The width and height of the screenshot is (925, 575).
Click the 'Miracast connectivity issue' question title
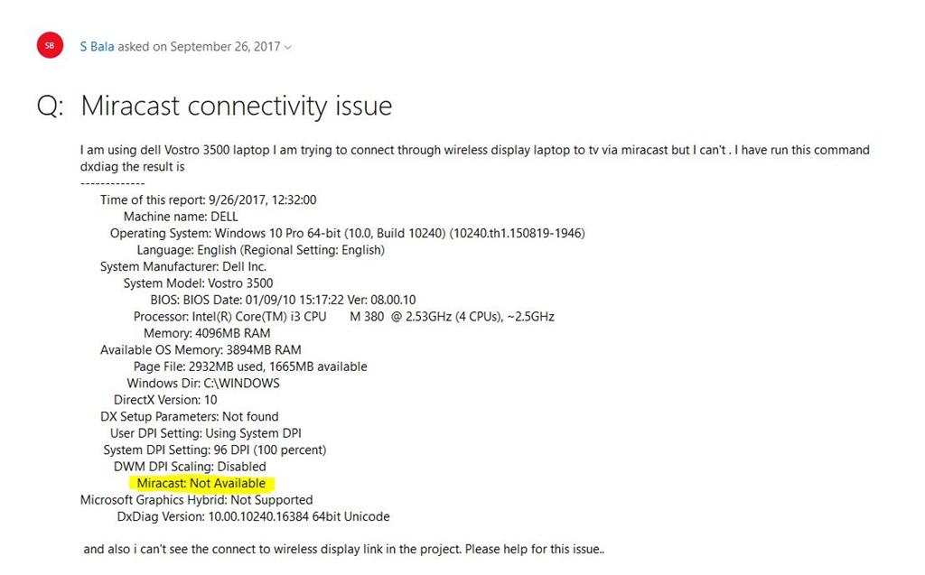click(237, 106)
